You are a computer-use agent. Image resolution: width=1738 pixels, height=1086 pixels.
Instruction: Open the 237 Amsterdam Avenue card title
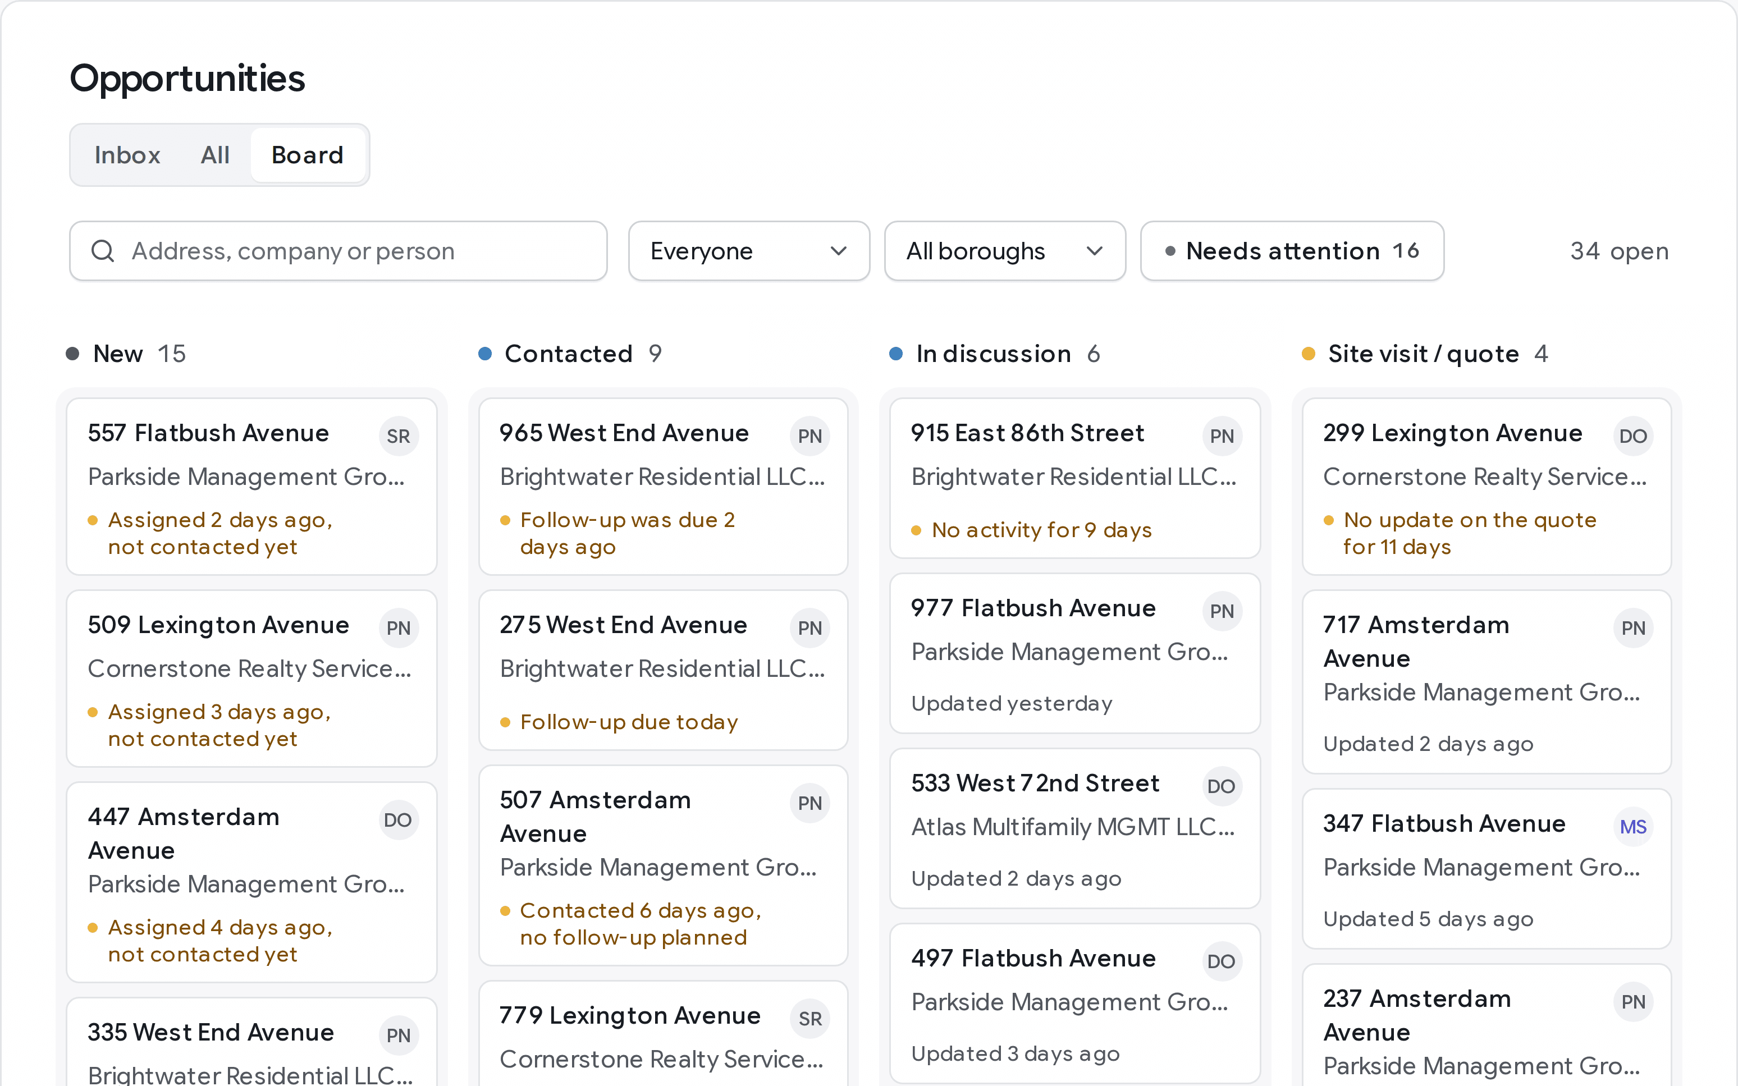pos(1417,1015)
